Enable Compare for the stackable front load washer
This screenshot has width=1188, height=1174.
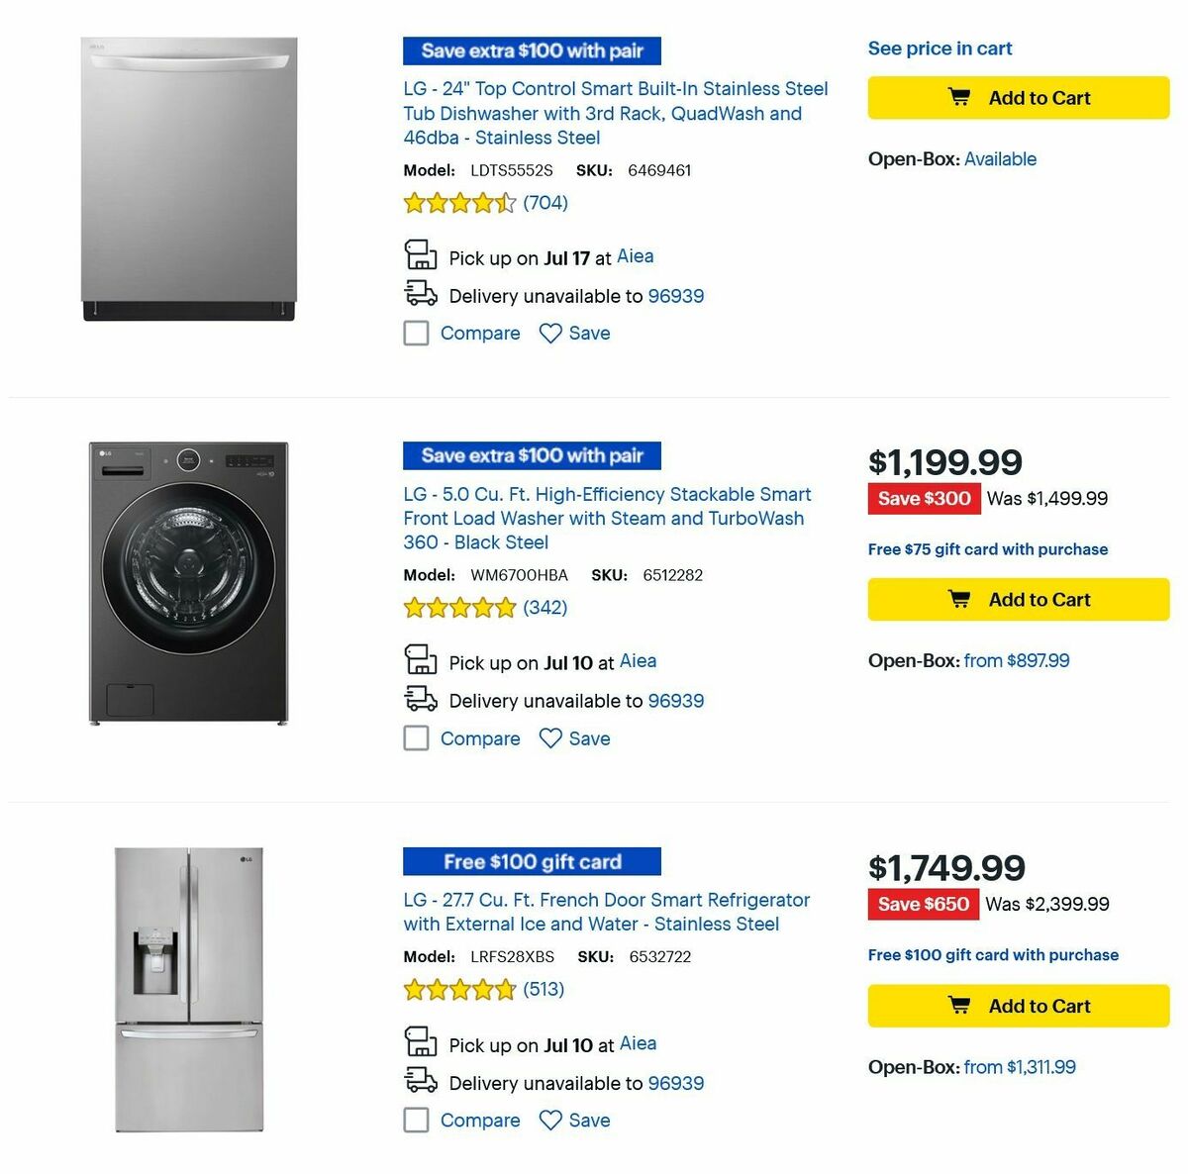tap(416, 738)
